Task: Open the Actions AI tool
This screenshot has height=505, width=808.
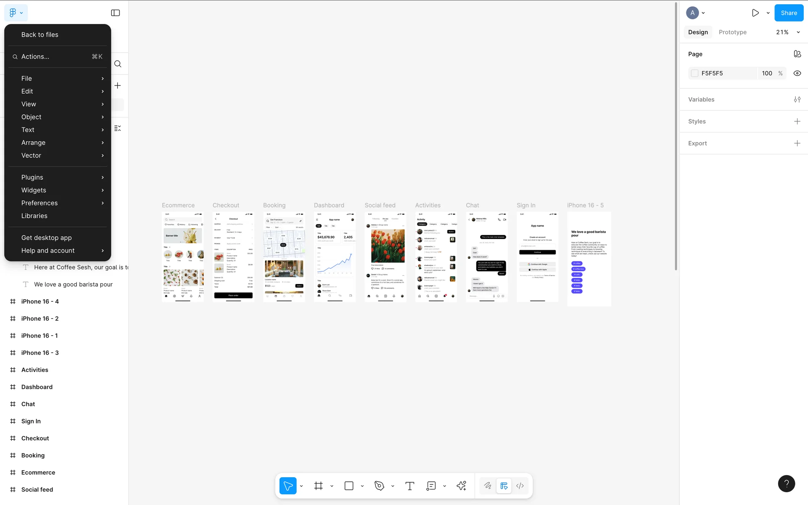Action: tap(461, 486)
